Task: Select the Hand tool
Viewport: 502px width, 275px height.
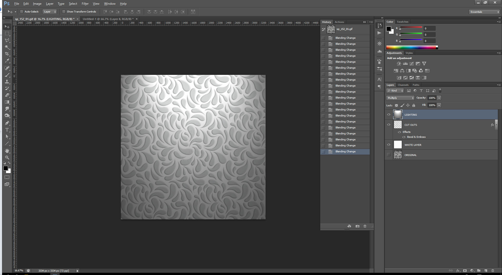Action: (7, 151)
